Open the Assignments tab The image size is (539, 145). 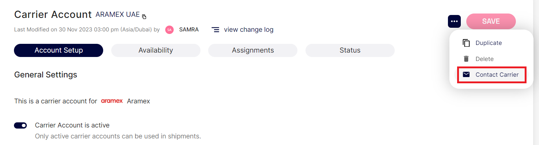[253, 50]
